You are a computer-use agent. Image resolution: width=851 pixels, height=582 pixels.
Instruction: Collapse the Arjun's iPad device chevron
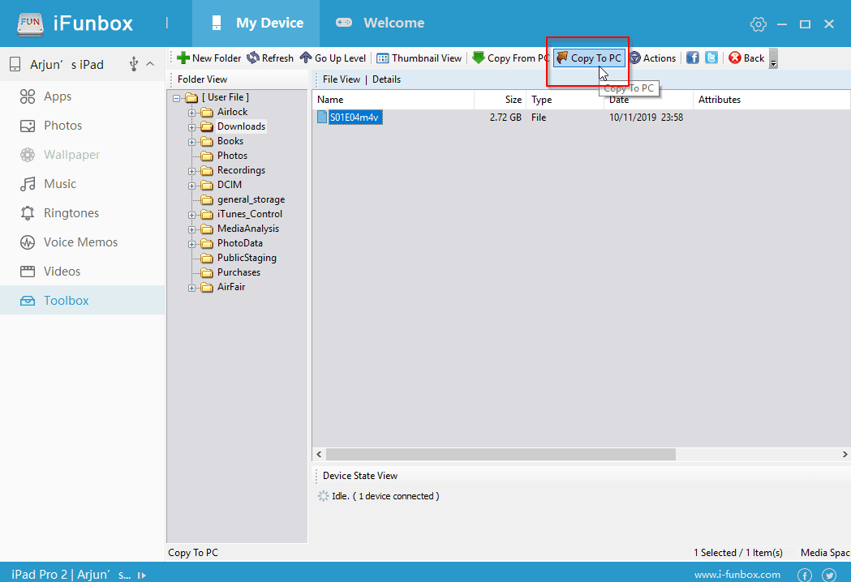click(150, 64)
